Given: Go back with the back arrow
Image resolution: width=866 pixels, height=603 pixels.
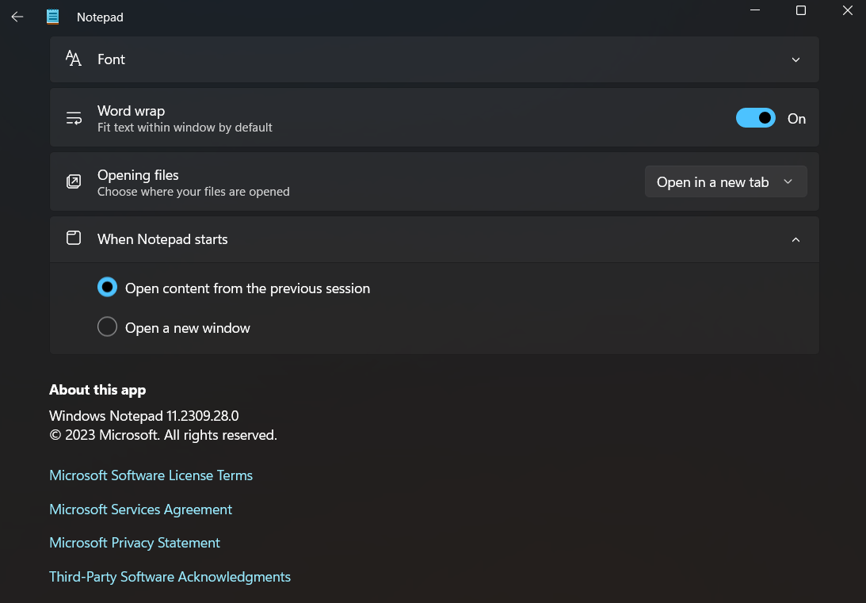Looking at the screenshot, I should (17, 17).
